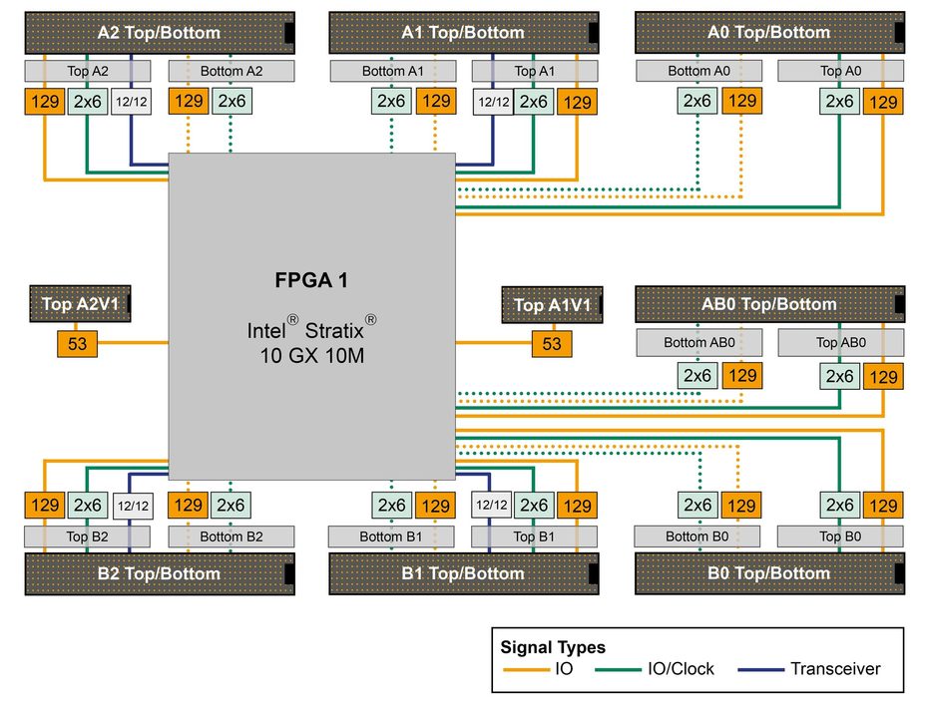The width and height of the screenshot is (925, 711).
Task: Click the 12/12 box below Top A1
Action: 493,102
